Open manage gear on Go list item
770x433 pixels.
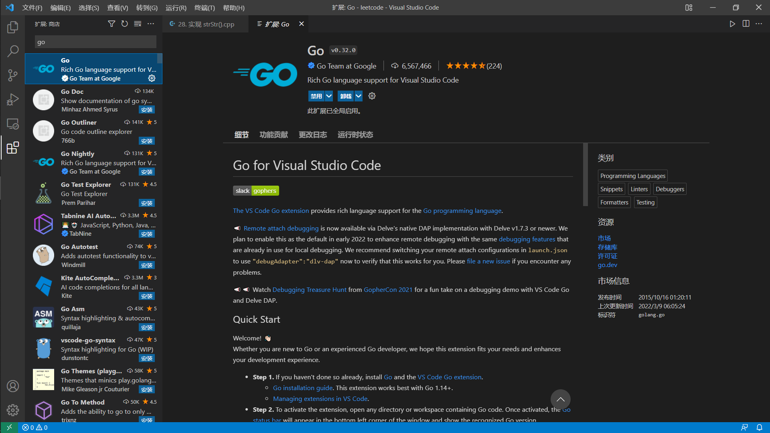pyautogui.click(x=152, y=78)
